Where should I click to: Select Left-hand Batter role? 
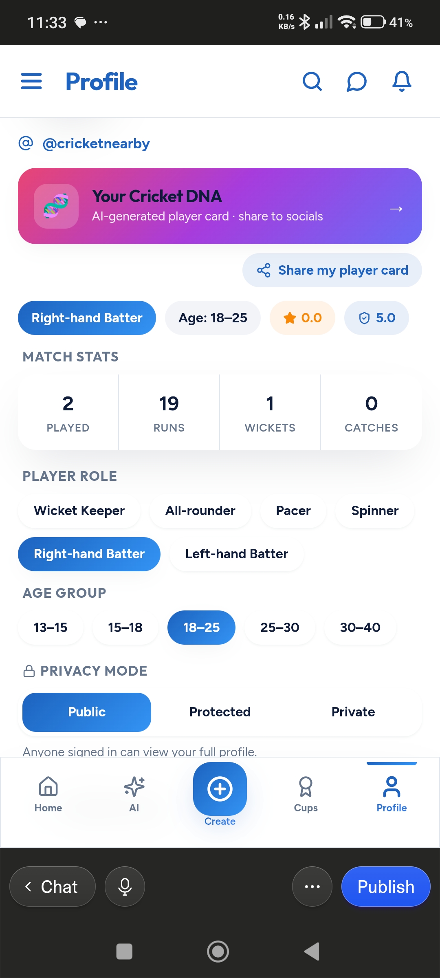tap(237, 554)
